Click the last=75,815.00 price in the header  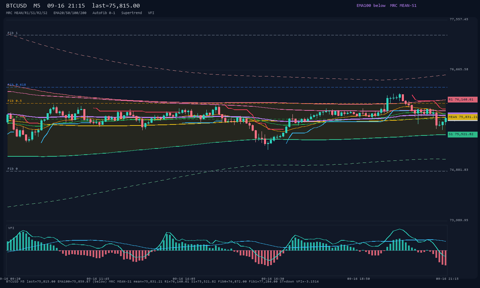click(116, 6)
